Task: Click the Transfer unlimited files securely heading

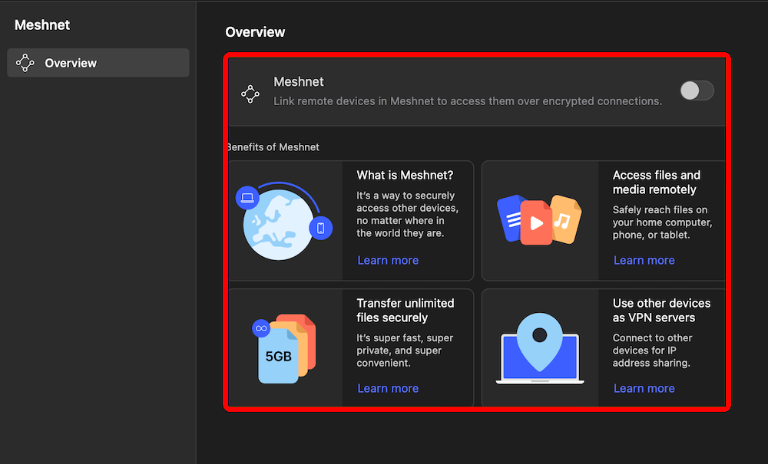Action: (406, 311)
